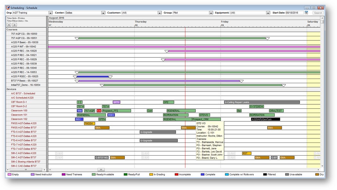Expand the Customer (All) dropdown
Image resolution: width=337 pixels, height=190 pixels.
(x=160, y=13)
